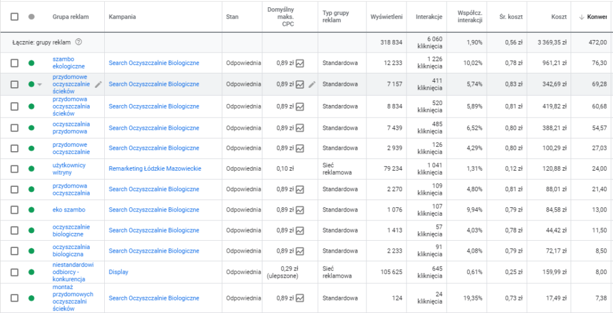Open Remarketing Łódzkie Mazowieckie campaign link
This screenshot has height=313, width=613.
(x=154, y=168)
